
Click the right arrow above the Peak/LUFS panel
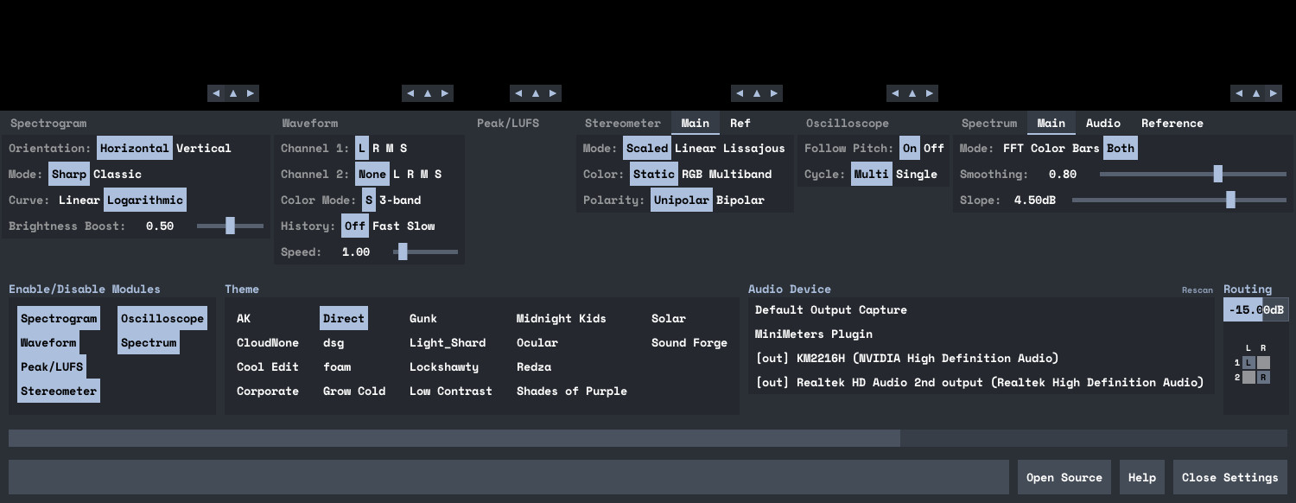(553, 93)
